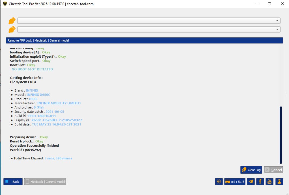Image resolution: width=289 pixels, height=195 pixels.
Task: Click the greyed-out Cancel button
Action: tap(273, 170)
